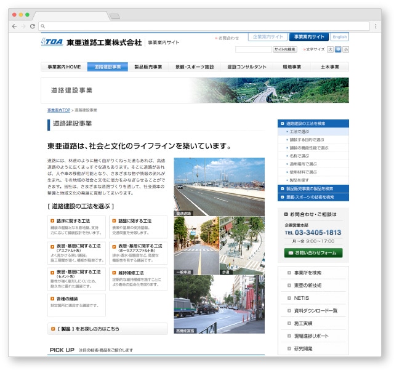Screen dimensions: 394x370
Task: Click the orange arrow beside 路盤に関する工法
Action: [114, 221]
